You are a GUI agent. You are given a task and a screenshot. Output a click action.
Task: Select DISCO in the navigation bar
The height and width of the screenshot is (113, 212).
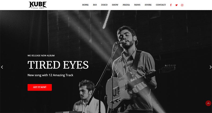click(104, 5)
